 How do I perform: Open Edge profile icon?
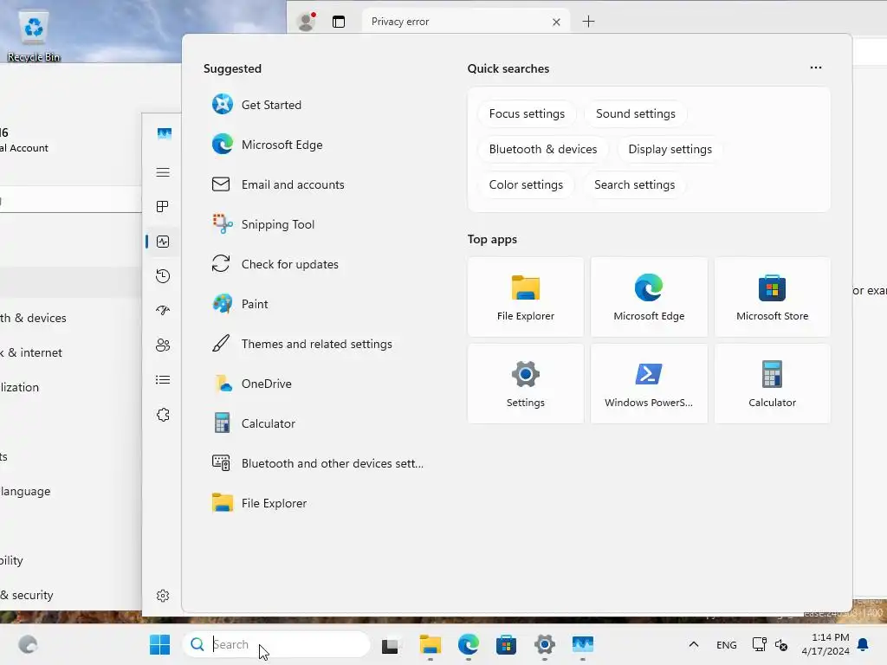pyautogui.click(x=306, y=22)
